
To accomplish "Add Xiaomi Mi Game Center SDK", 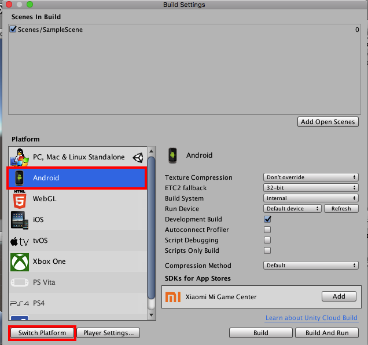I will (x=339, y=296).
